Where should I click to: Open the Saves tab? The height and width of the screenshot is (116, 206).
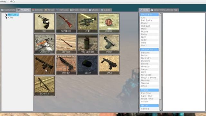coord(106,10)
